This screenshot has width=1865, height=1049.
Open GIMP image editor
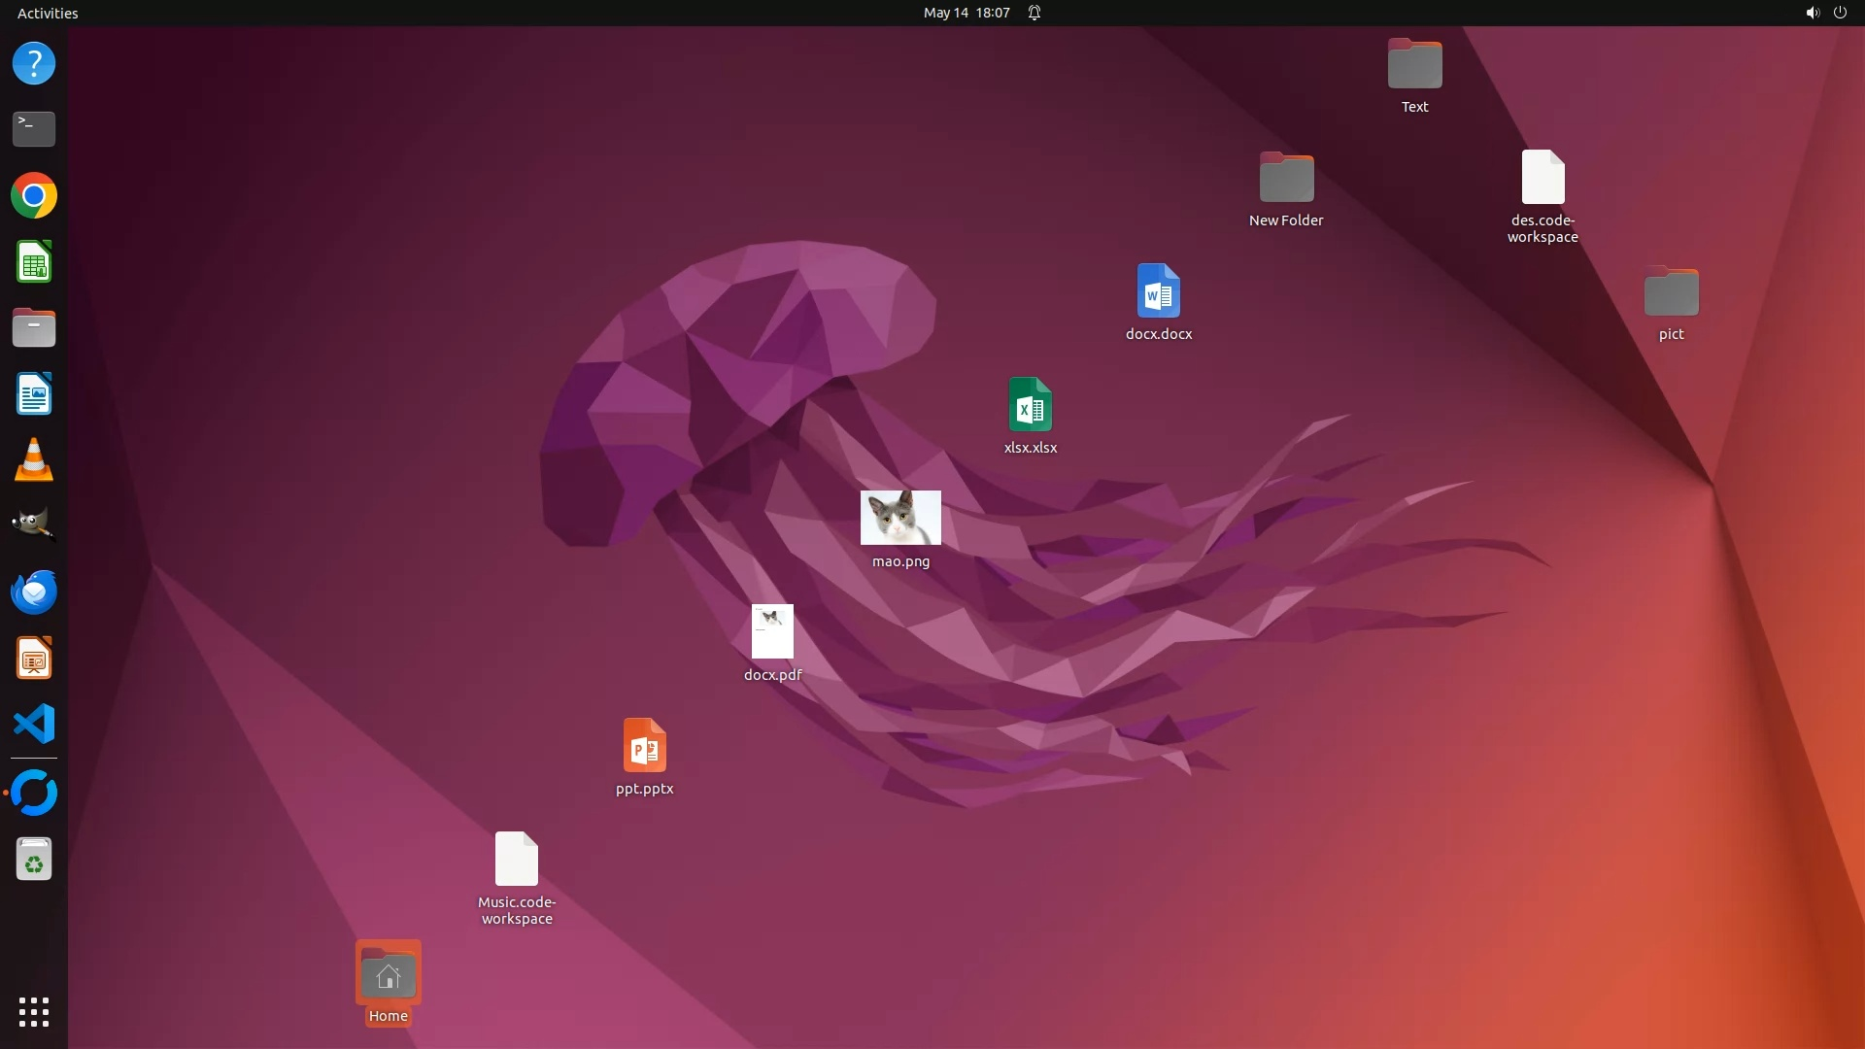point(34,525)
